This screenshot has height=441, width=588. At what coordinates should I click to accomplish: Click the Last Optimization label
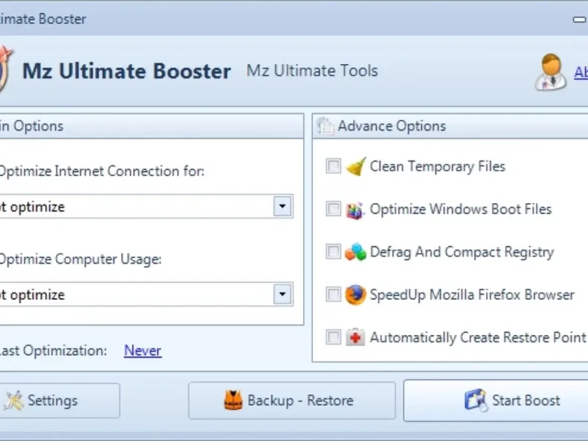click(54, 351)
